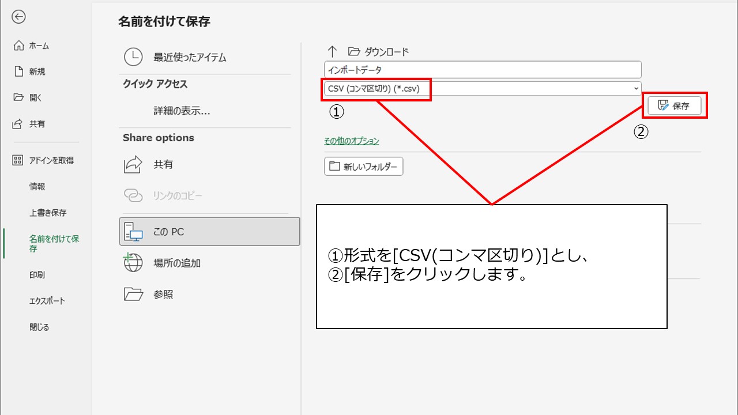The height and width of the screenshot is (415, 738).
Task: Click the New document icon
Action: pyautogui.click(x=18, y=71)
